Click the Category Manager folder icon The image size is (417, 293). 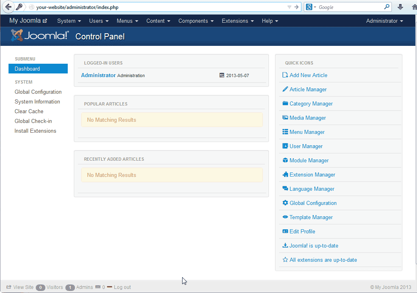pyautogui.click(x=285, y=103)
